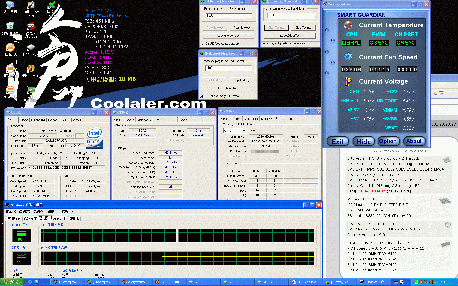Click Stop Testing in preparing MemTest window
This screenshot has width=458, height=286.
click(303, 28)
